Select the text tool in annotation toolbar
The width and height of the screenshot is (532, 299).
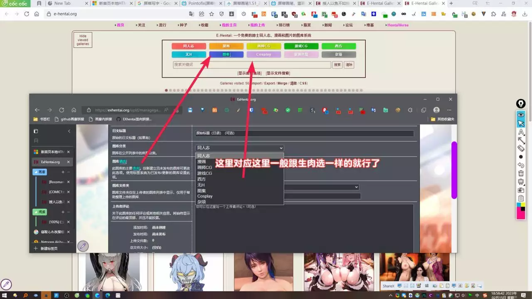tap(521, 132)
